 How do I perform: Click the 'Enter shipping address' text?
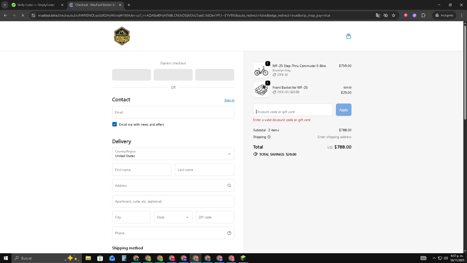334,137
